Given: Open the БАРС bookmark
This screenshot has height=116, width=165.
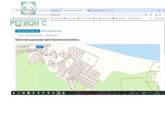Looking at the screenshot, I should click(119, 18).
